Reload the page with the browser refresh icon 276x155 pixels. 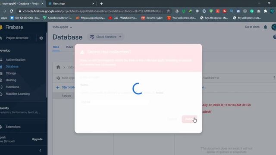[x=12, y=11]
